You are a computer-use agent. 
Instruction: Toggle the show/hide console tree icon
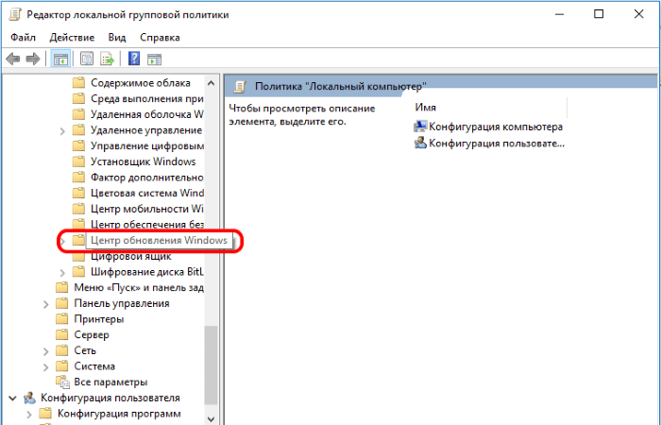(x=60, y=59)
